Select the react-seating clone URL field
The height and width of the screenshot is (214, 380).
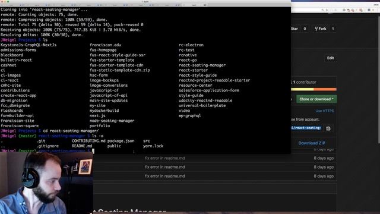(307, 128)
